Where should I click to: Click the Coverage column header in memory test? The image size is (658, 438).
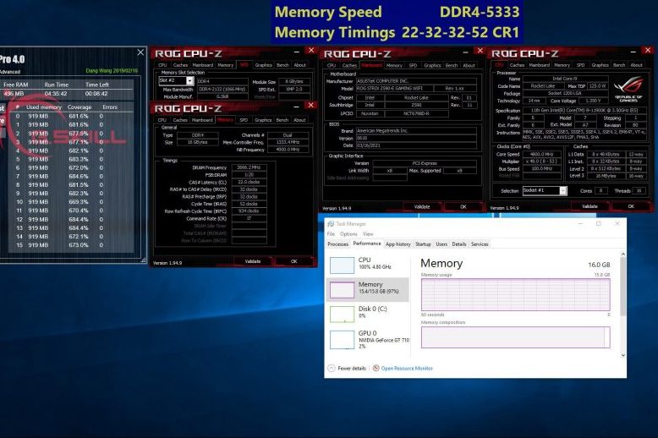(80, 107)
